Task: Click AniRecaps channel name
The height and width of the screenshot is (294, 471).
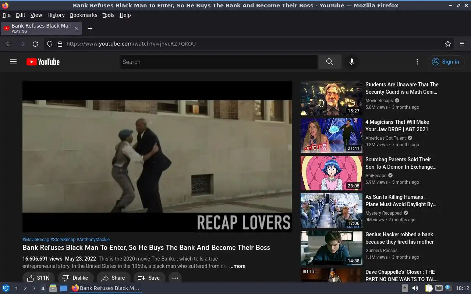Action: point(376,176)
